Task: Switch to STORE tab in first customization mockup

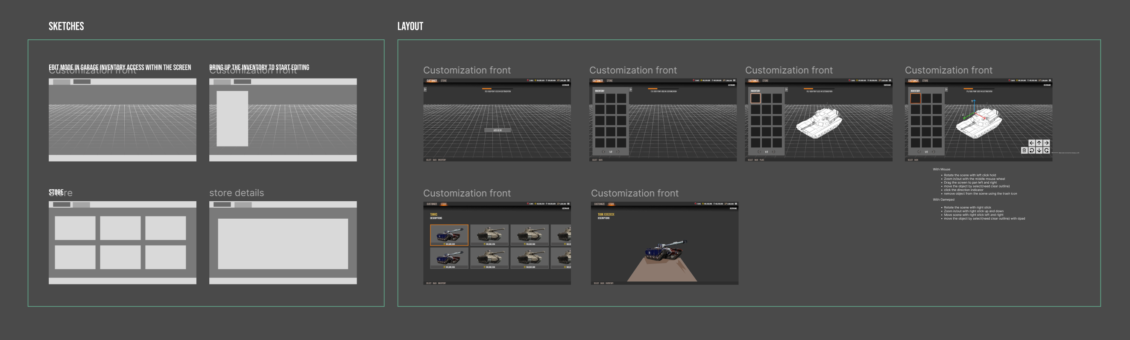Action: coord(443,81)
